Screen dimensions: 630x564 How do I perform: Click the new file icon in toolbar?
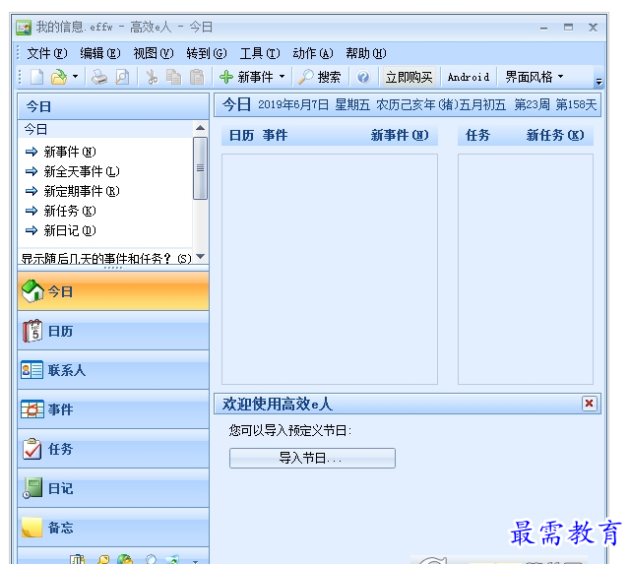pyautogui.click(x=36, y=77)
